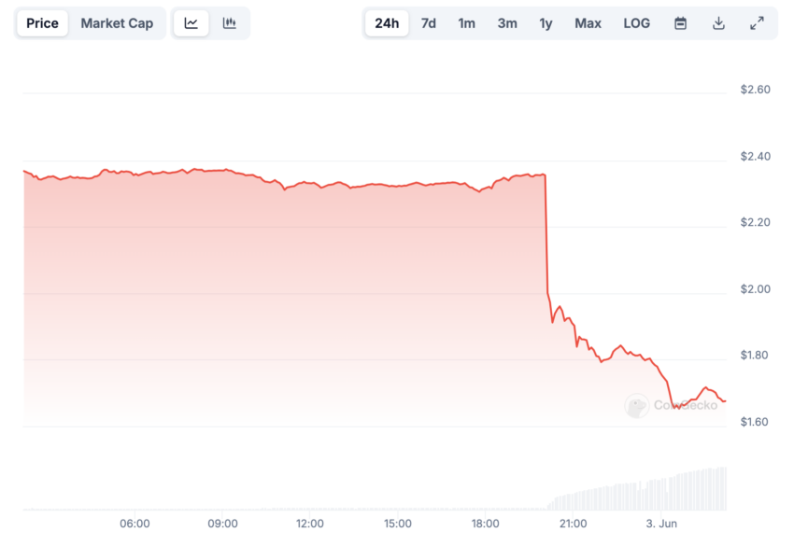Show Max price history
Viewport: 794px width, 546px height.
tap(588, 23)
